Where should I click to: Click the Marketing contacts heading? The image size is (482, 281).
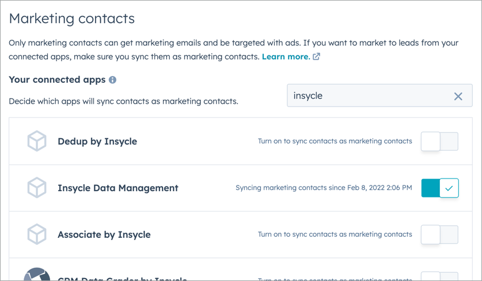coord(72,18)
